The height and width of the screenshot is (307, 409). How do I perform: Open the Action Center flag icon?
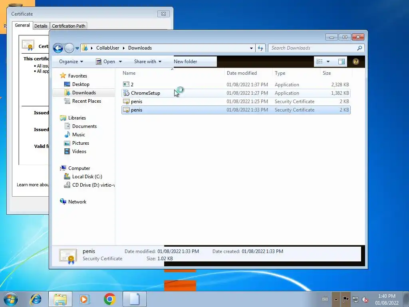345,299
